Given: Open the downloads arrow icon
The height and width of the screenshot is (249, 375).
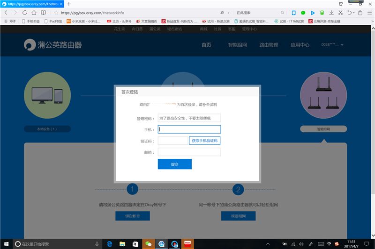Looking at the screenshot, I should point(331,13).
